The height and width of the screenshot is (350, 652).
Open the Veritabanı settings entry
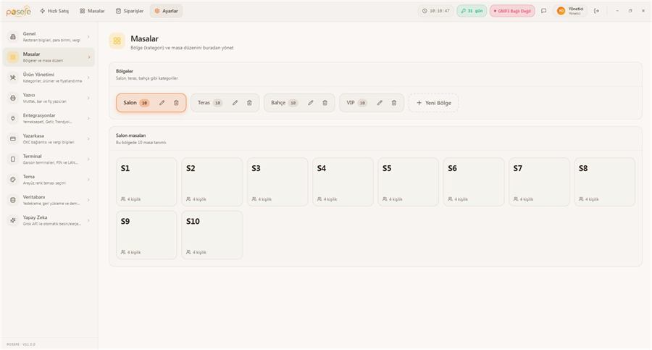click(x=49, y=200)
